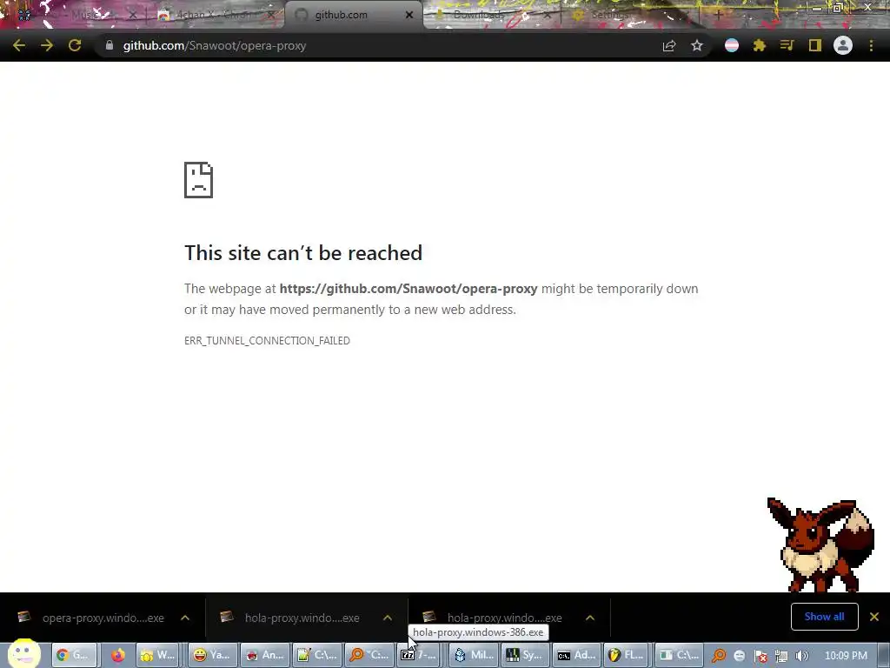
Task: Open the 'Ya...' messenger taskbar button
Action: (212, 655)
